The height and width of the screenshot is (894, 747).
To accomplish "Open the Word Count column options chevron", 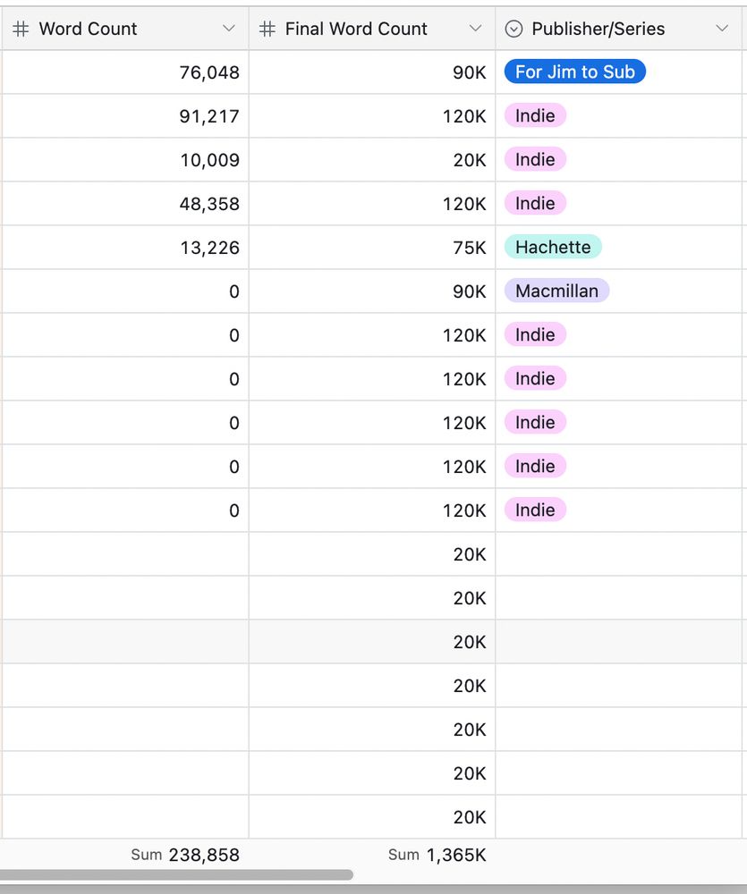I will (x=230, y=28).
